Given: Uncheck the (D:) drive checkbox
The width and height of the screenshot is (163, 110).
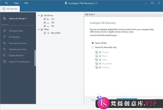Looking at the screenshot, I should coord(45,23).
